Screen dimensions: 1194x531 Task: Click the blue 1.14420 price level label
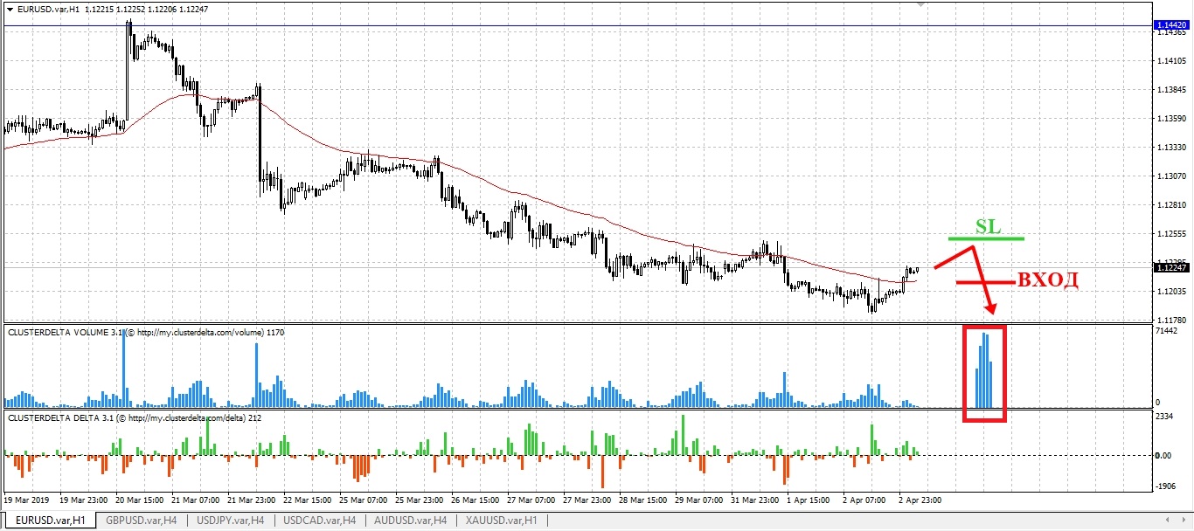pos(1170,25)
